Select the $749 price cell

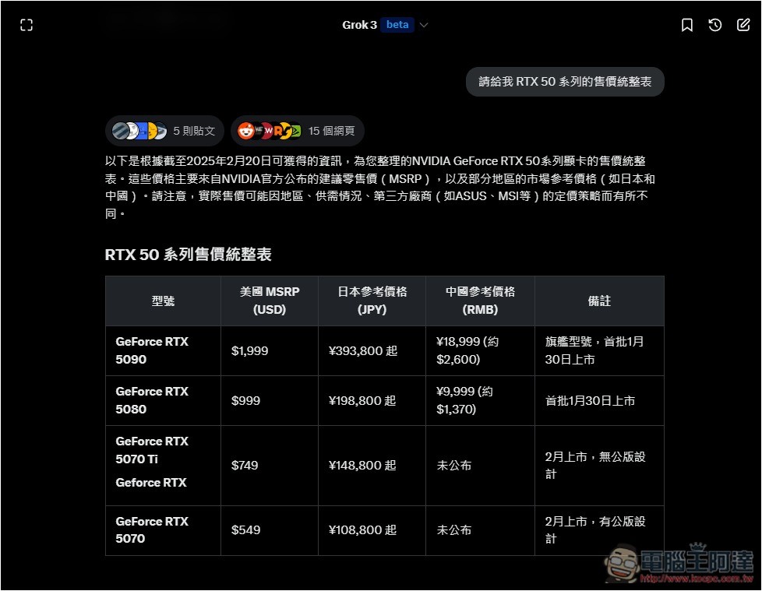(x=270, y=466)
